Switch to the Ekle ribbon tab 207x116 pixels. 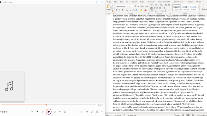122,2
